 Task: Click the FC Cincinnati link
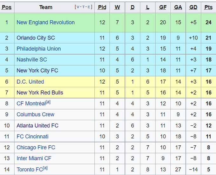tap(32, 136)
